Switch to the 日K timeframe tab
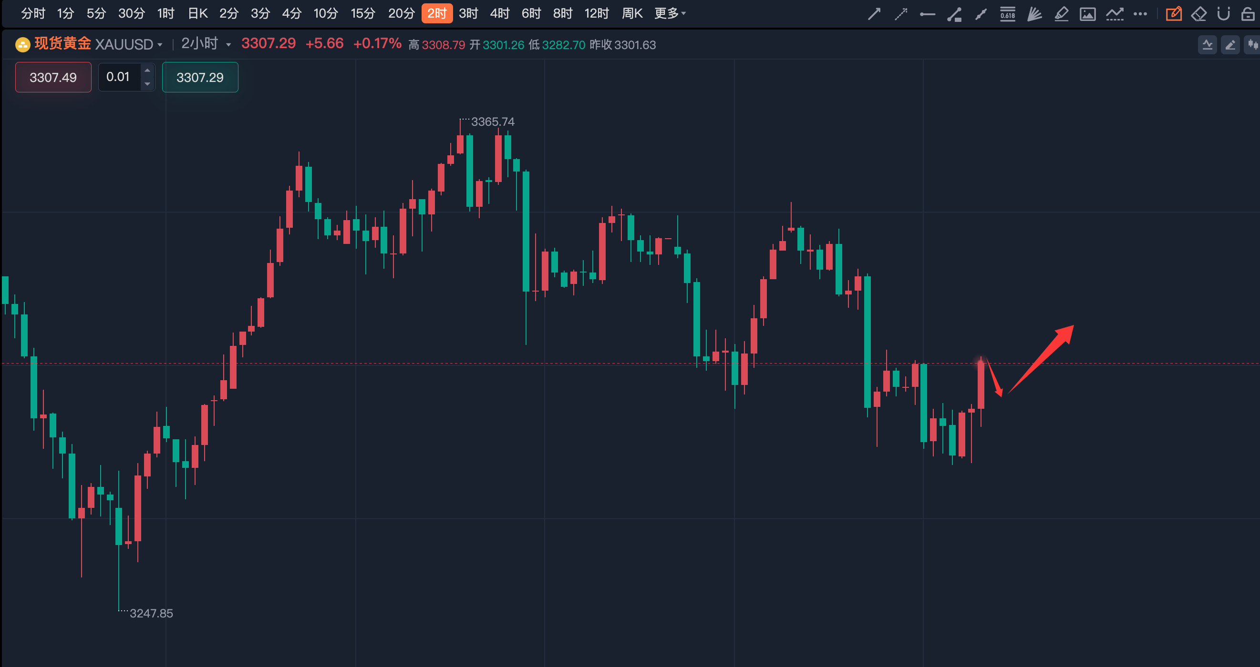 click(197, 14)
